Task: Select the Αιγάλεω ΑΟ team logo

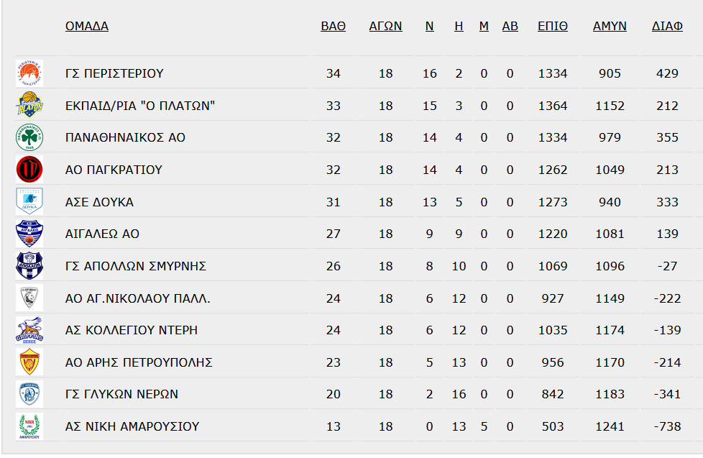Action: (29, 234)
